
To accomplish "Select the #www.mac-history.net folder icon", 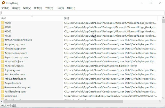I will (3, 87).
